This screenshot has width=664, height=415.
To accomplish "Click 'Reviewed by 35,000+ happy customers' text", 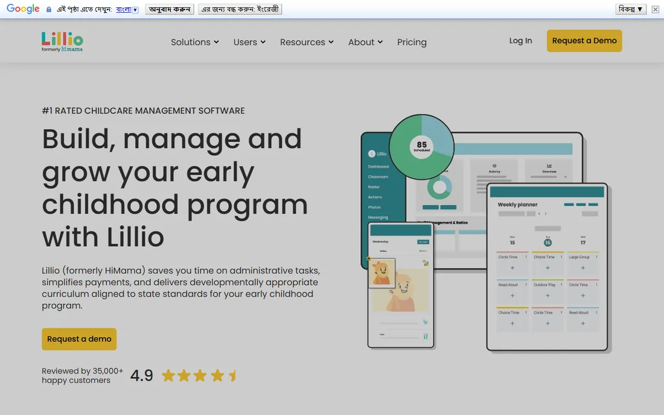I will tap(82, 376).
